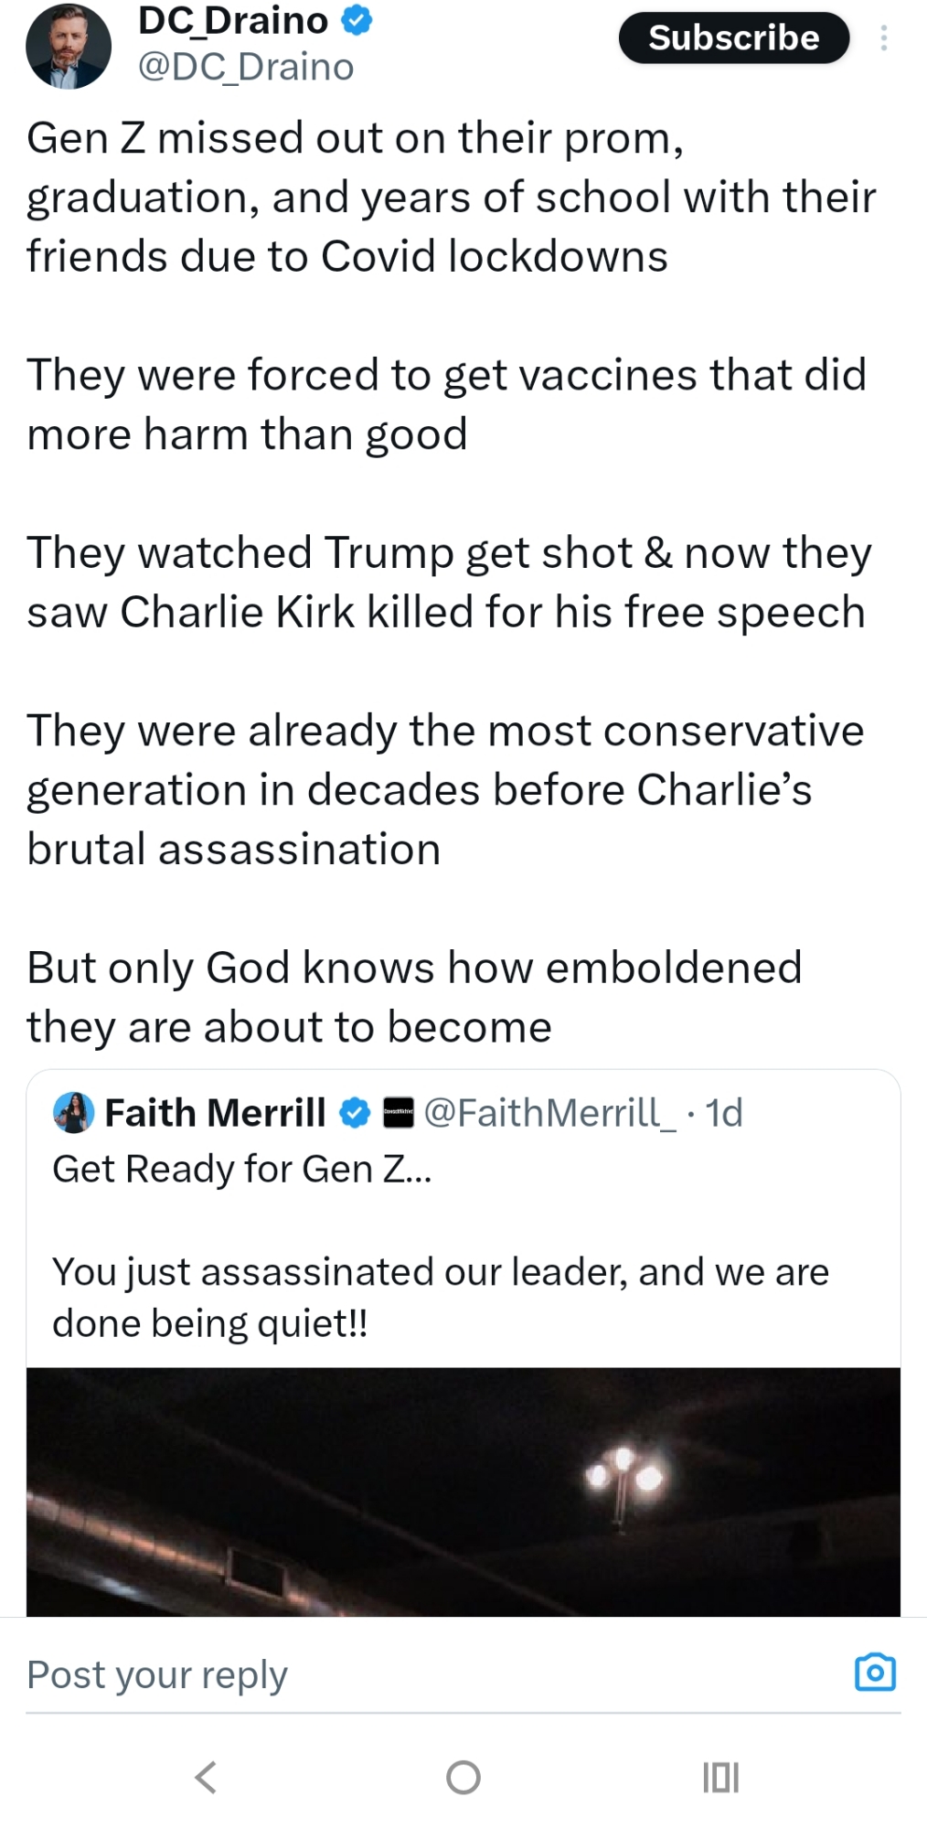Tap the 1d timestamp on quoted post
This screenshot has width=927, height=1829.
(724, 1113)
